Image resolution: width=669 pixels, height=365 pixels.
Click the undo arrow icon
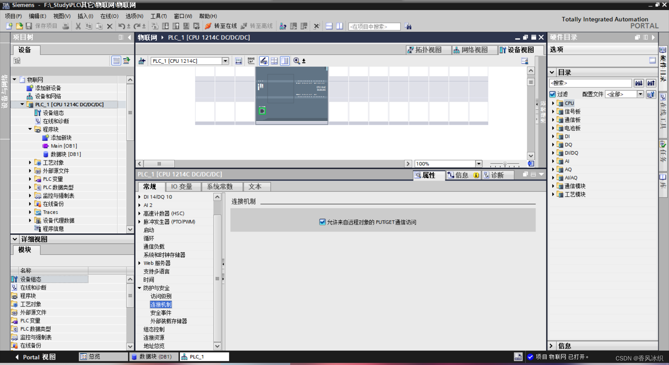click(x=121, y=26)
